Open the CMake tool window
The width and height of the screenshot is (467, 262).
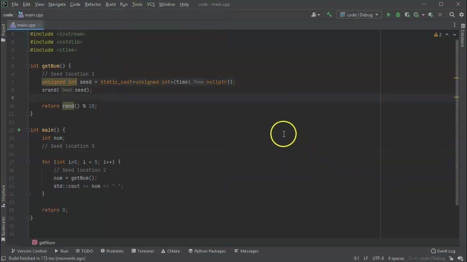coord(170,251)
